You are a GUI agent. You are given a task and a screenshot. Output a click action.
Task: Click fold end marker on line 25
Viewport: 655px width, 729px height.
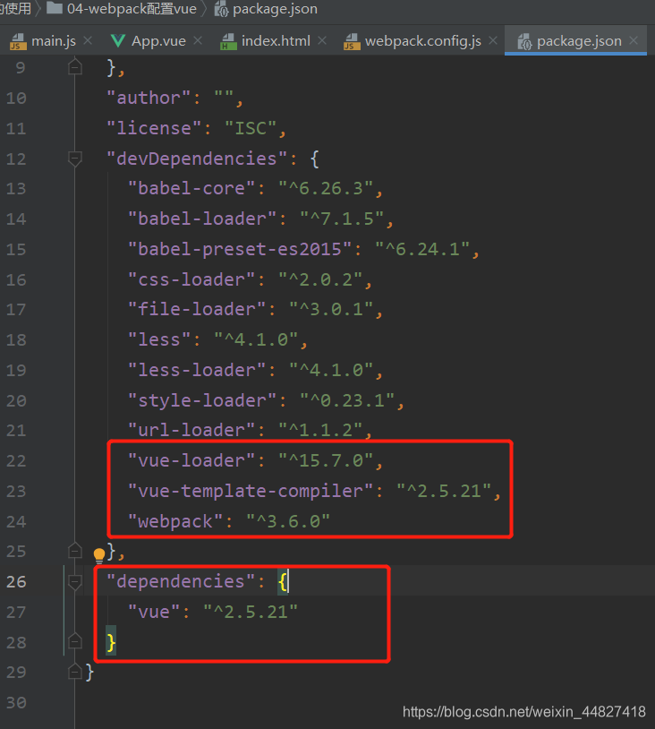pyautogui.click(x=75, y=551)
